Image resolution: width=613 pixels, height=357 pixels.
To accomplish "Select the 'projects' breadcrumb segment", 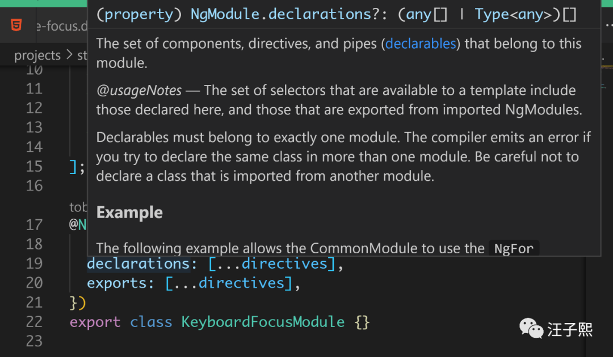I will (37, 56).
